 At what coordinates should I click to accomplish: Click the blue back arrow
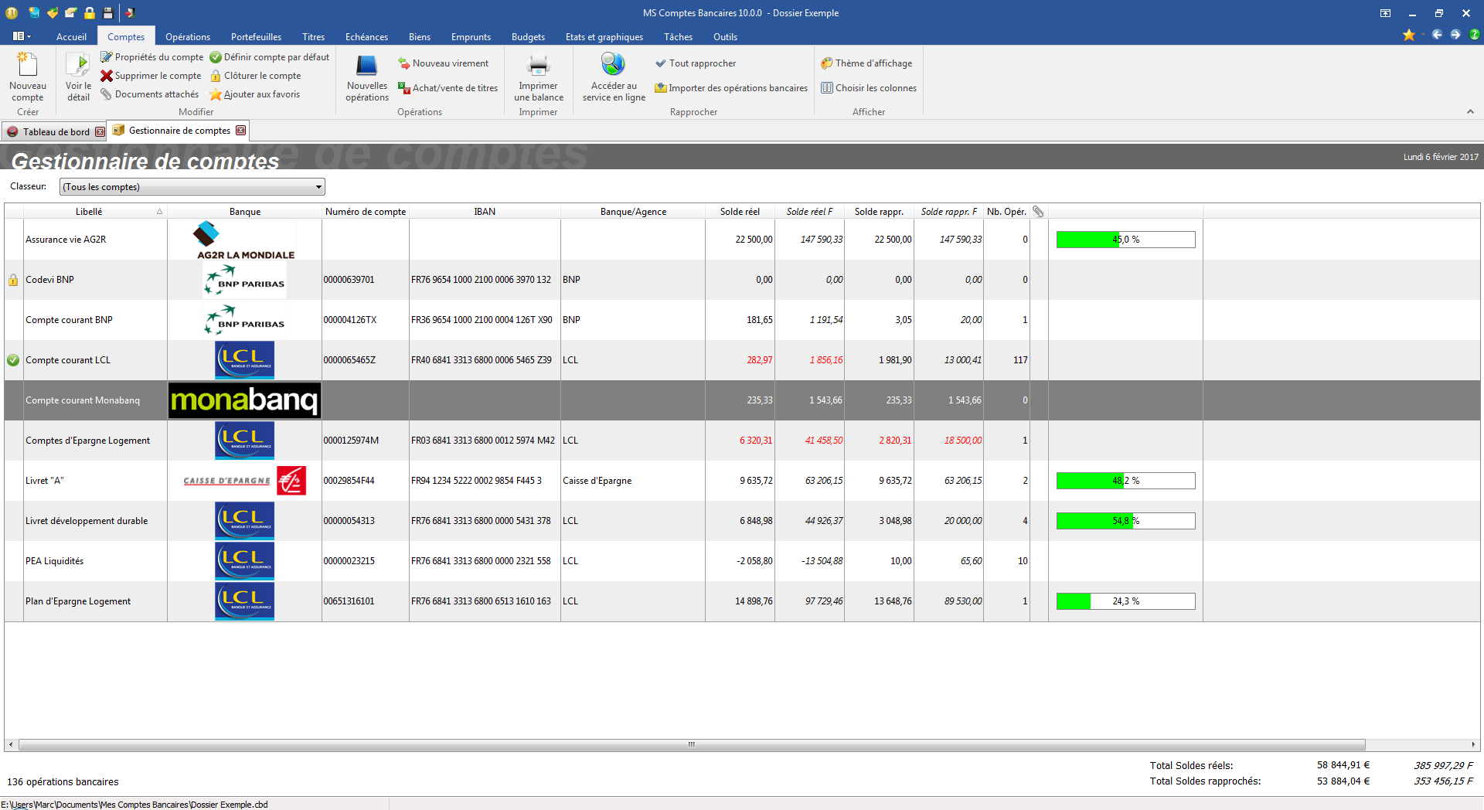click(1437, 35)
